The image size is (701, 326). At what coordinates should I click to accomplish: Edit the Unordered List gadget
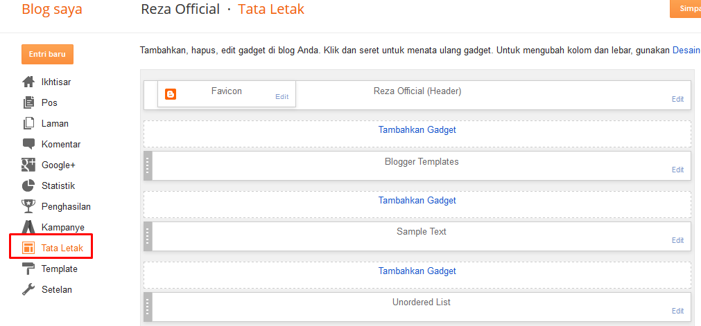pos(677,311)
